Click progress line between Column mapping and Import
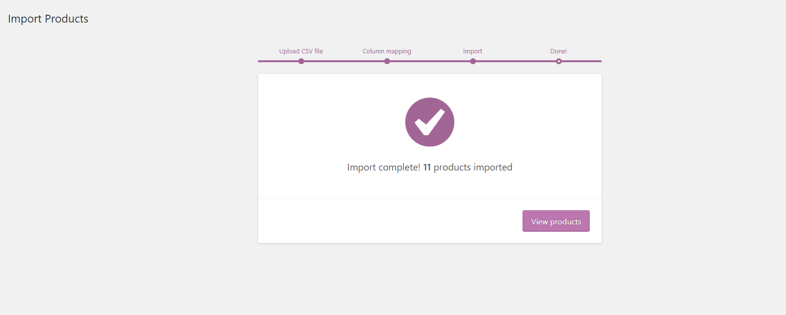This screenshot has height=315, width=786. (430, 61)
